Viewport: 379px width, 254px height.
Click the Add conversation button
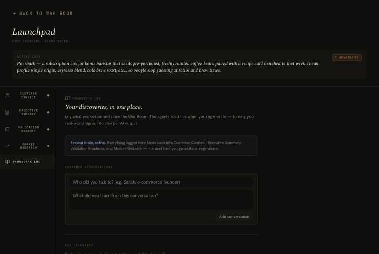(234, 217)
